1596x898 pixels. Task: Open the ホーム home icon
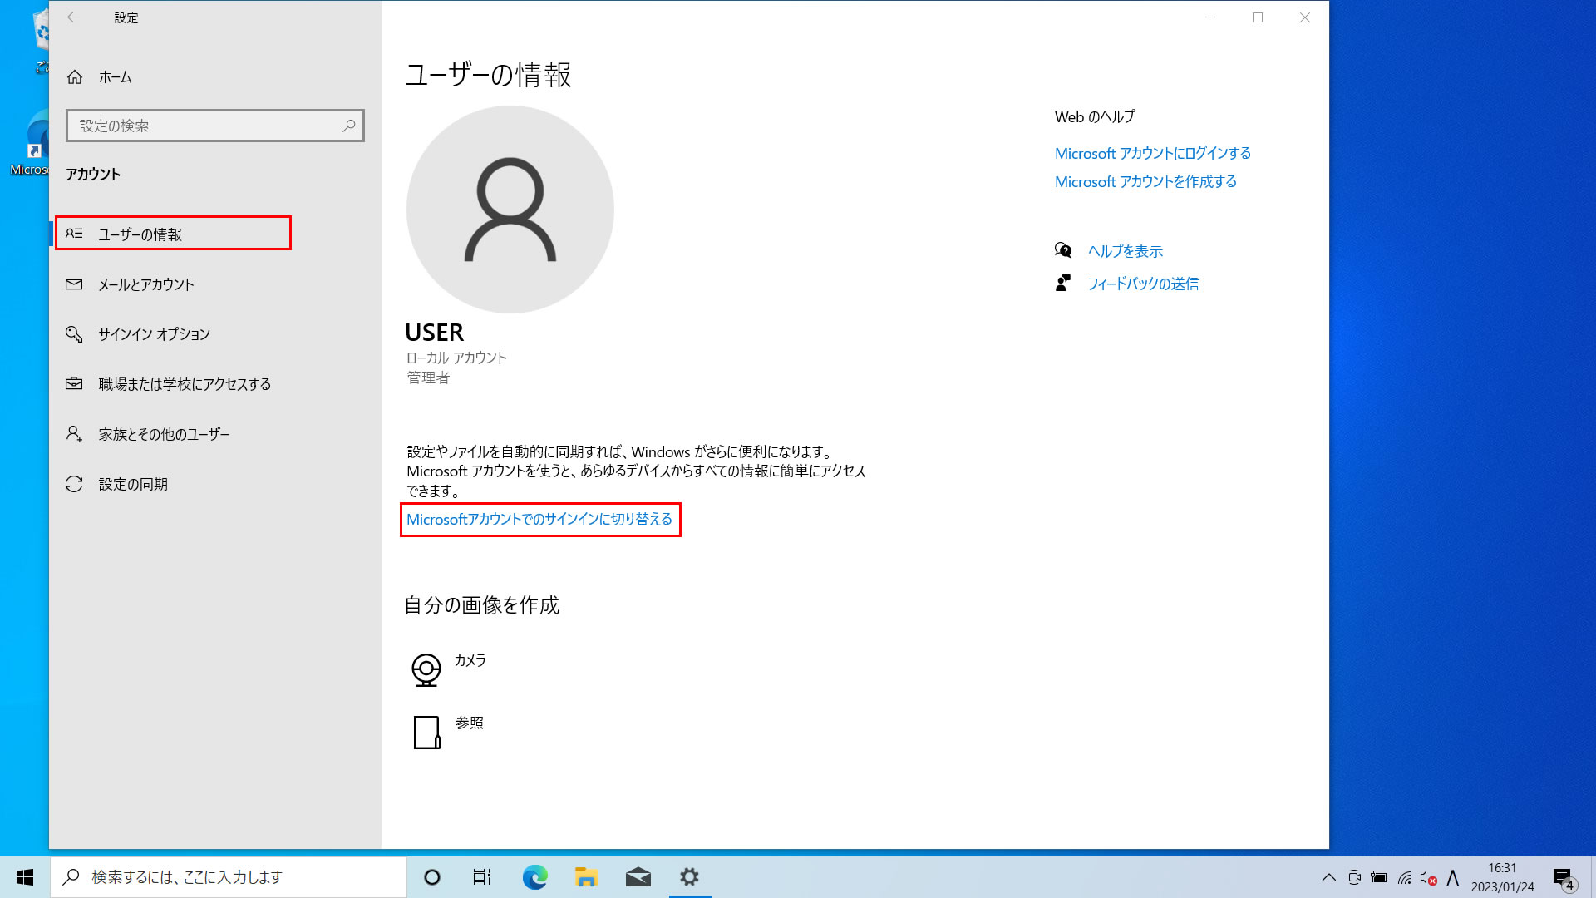[x=75, y=77]
